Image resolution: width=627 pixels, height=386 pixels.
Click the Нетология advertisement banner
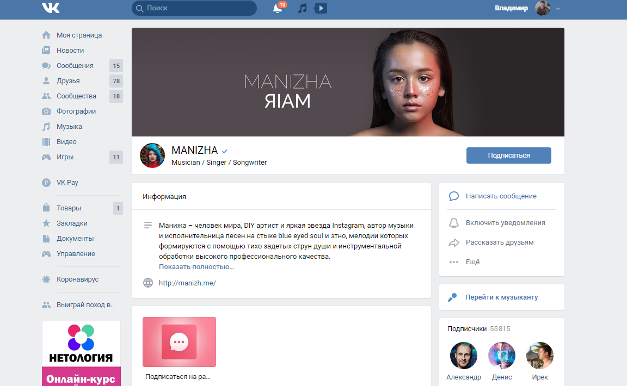(x=81, y=353)
